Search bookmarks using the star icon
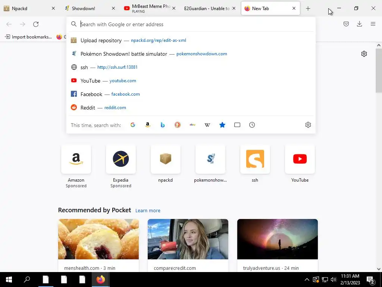This screenshot has width=382, height=287. pyautogui.click(x=222, y=125)
